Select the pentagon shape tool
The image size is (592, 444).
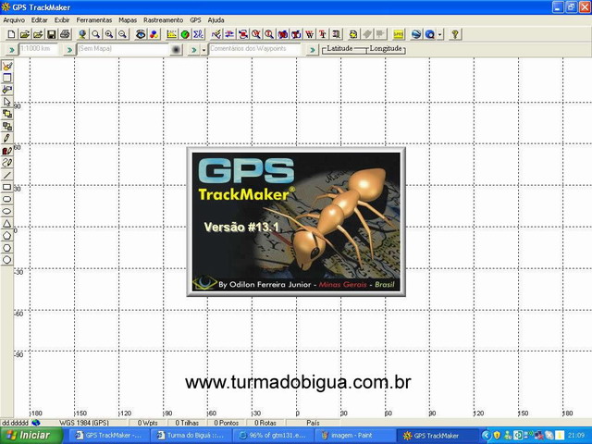[6, 235]
